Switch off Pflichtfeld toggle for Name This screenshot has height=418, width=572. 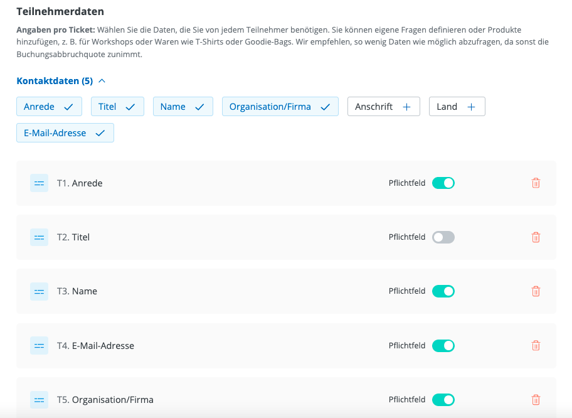click(443, 291)
